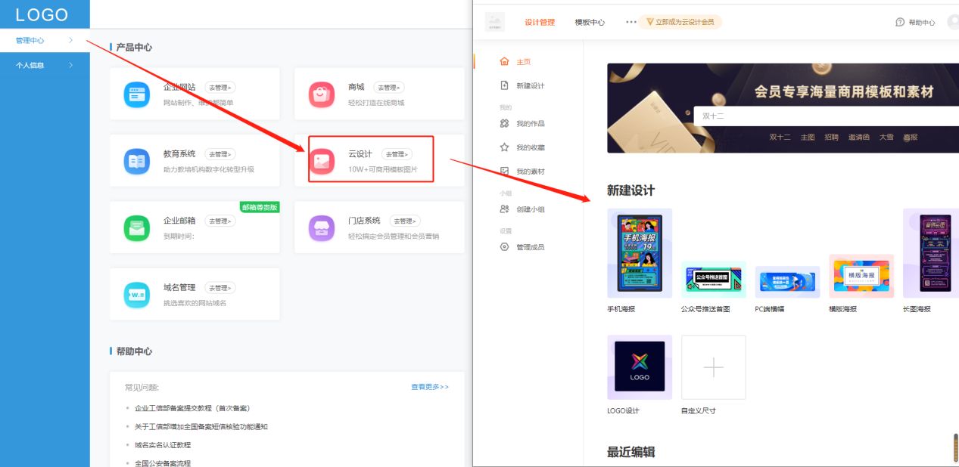Open 我的收藏 star item in sidebar

tap(522, 147)
